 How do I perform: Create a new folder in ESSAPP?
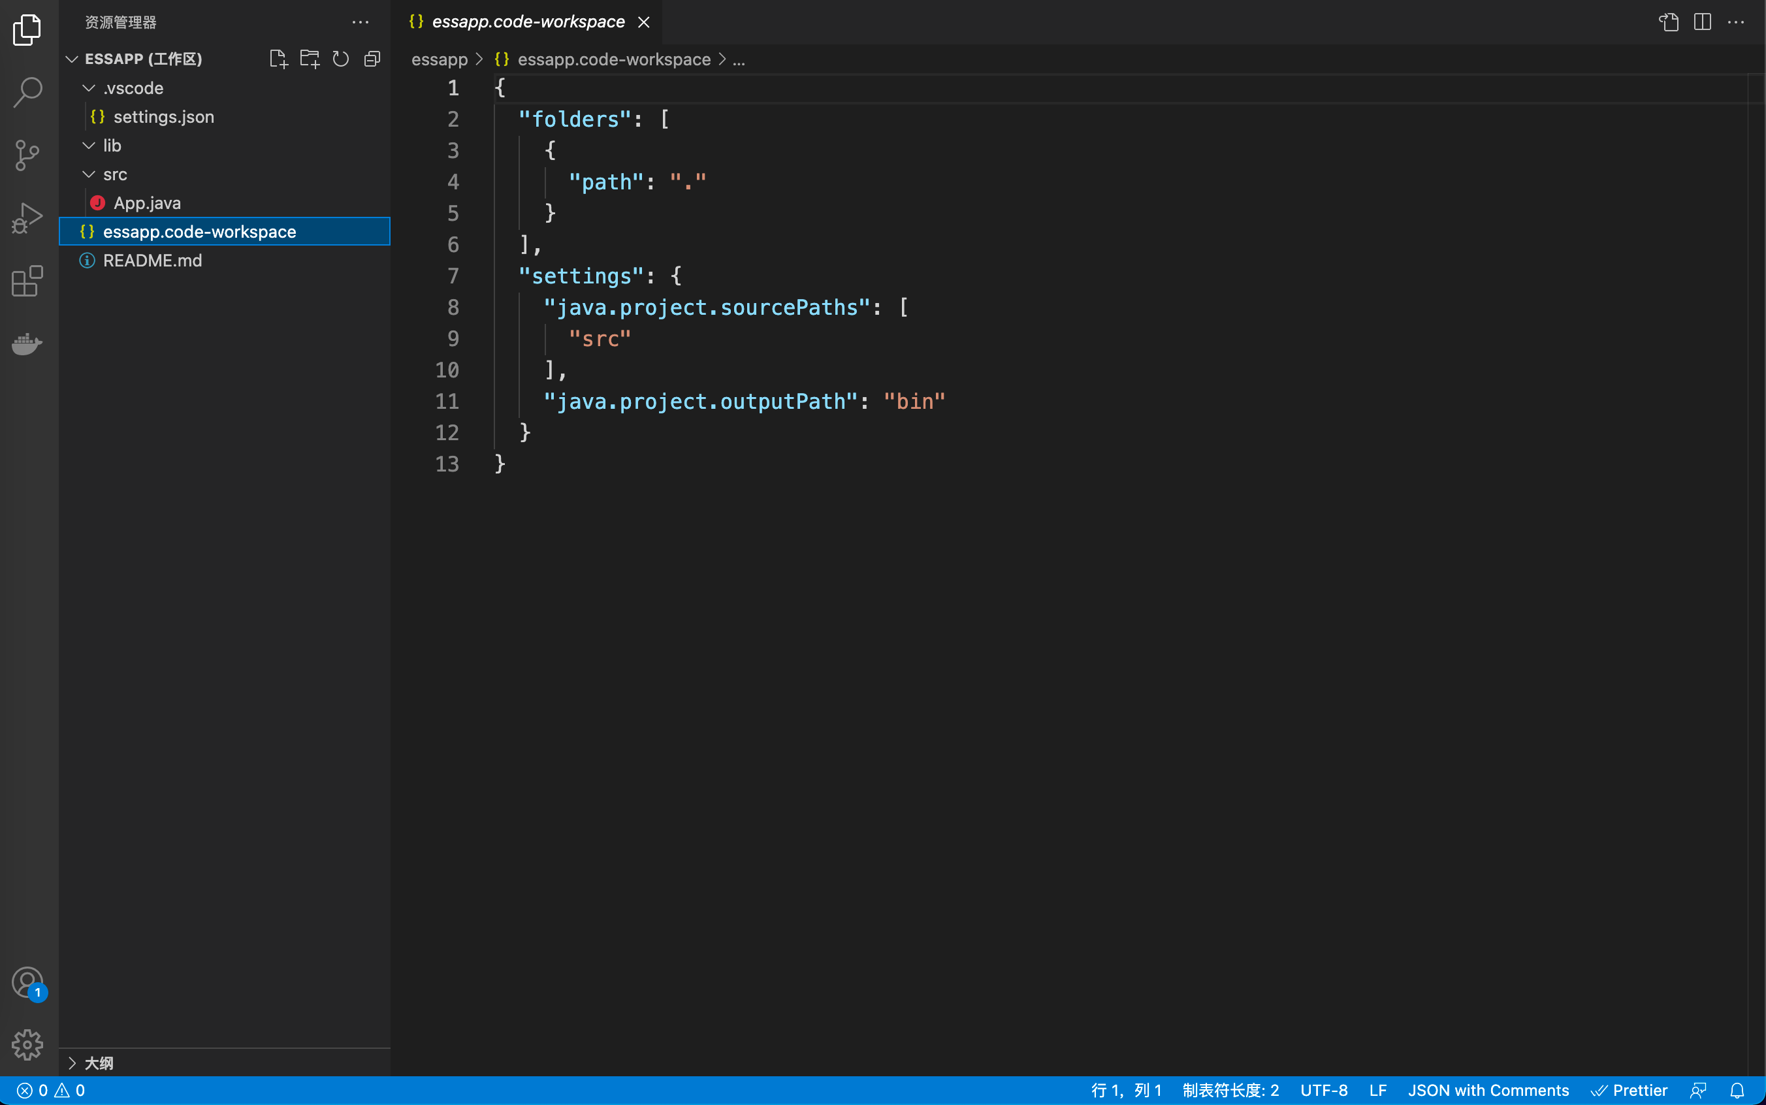pos(310,59)
